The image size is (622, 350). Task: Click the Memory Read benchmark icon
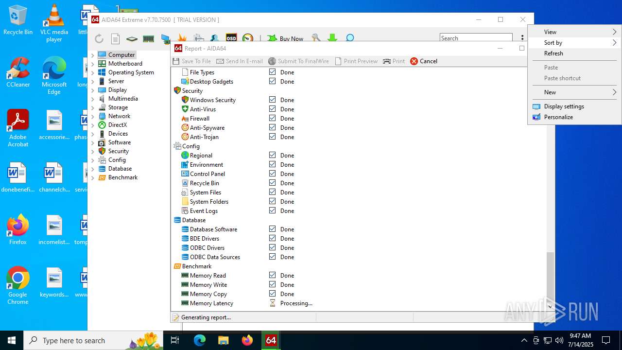(x=185, y=275)
